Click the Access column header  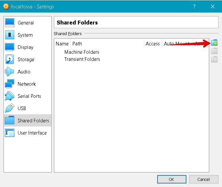point(152,44)
